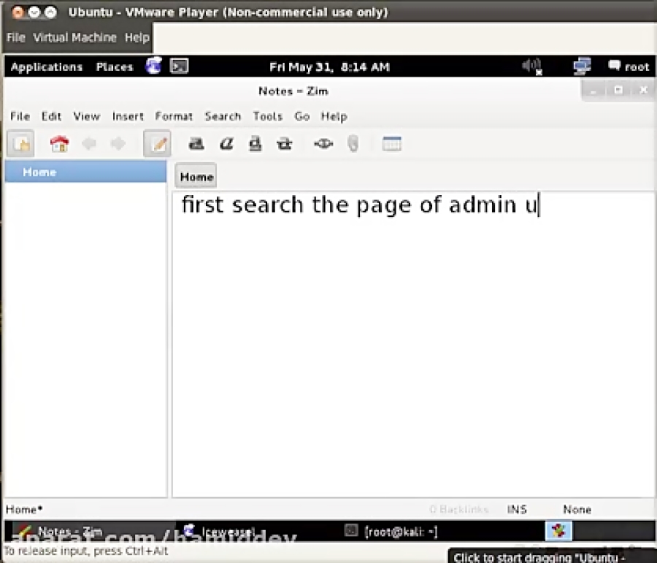
Task: Open the Insert Calendar toolbar icon
Action: (x=392, y=143)
